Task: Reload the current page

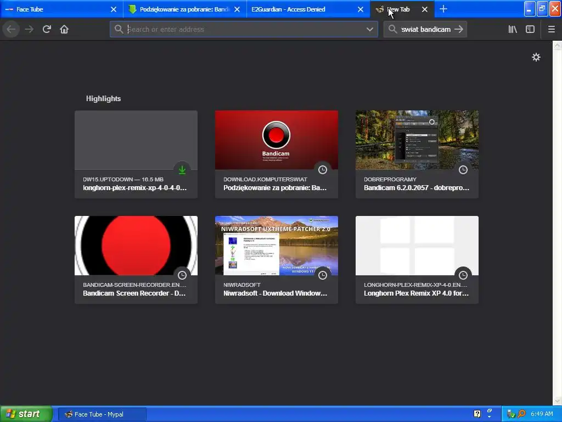Action: coord(47,29)
